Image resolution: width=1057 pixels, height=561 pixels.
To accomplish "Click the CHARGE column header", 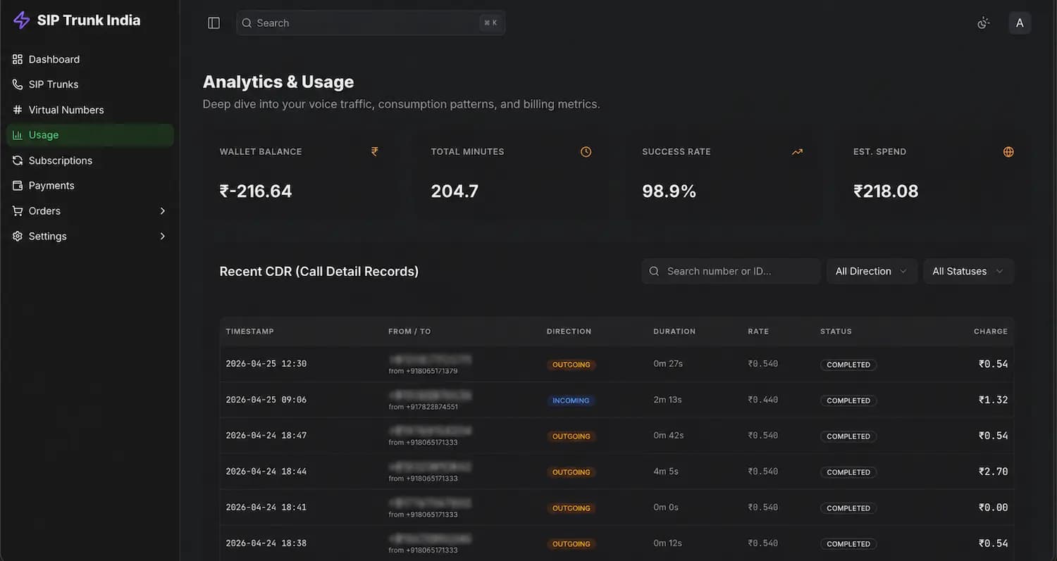I will point(991,332).
